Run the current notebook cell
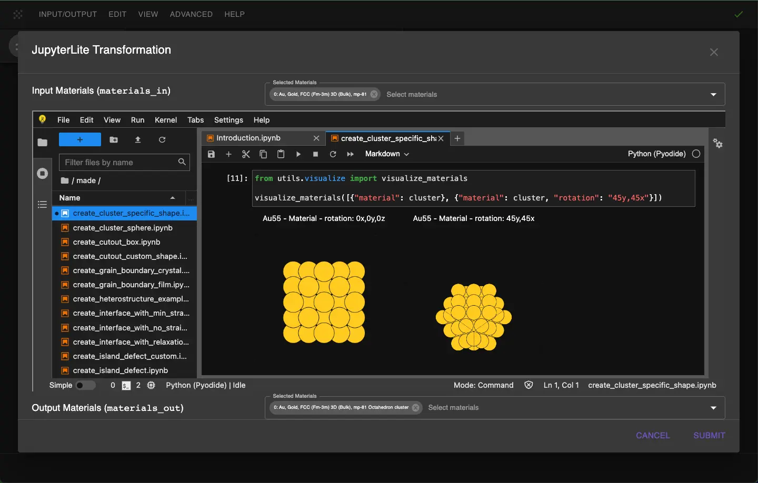 point(298,154)
